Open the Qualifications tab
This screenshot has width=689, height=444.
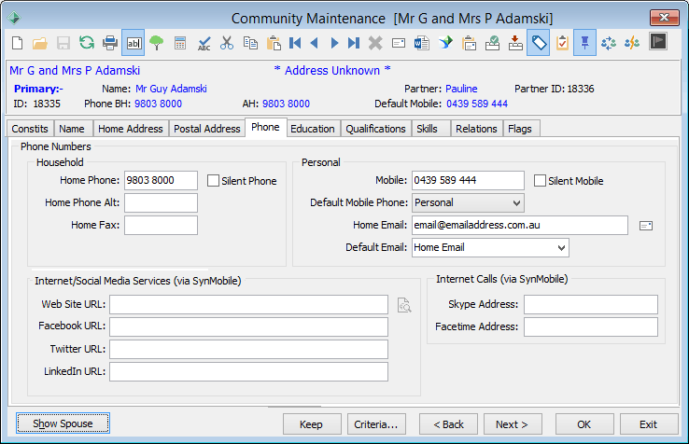[375, 129]
